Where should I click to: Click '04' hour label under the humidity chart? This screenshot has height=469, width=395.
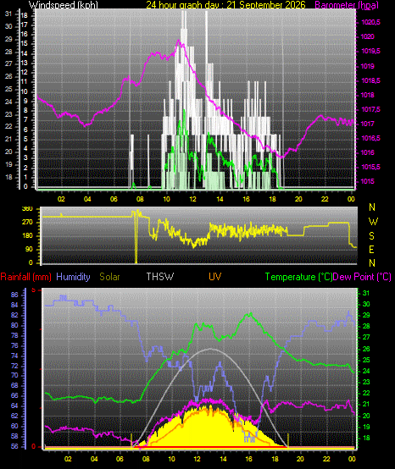coord(94,459)
